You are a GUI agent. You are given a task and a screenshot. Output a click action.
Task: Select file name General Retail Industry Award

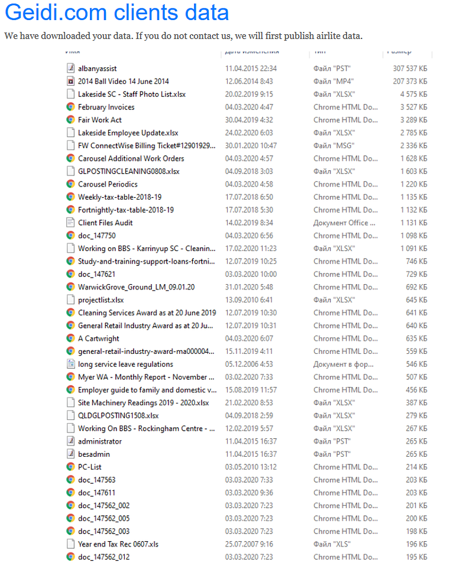coord(145,326)
